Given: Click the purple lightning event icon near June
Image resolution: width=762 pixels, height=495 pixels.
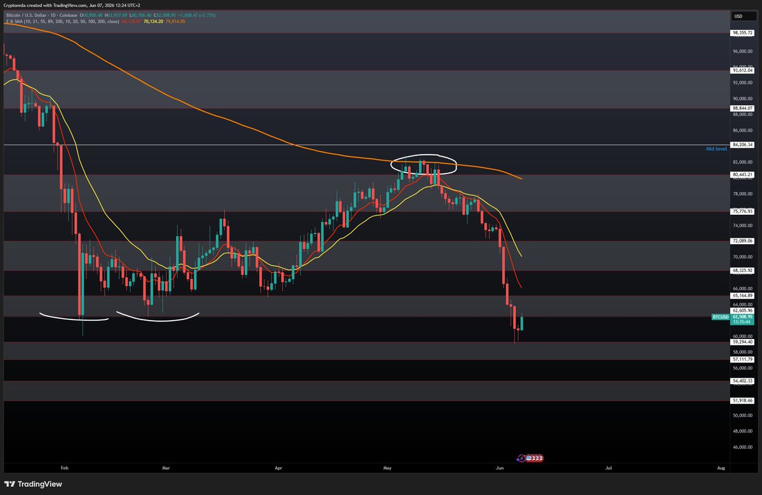Looking at the screenshot, I should (522, 458).
